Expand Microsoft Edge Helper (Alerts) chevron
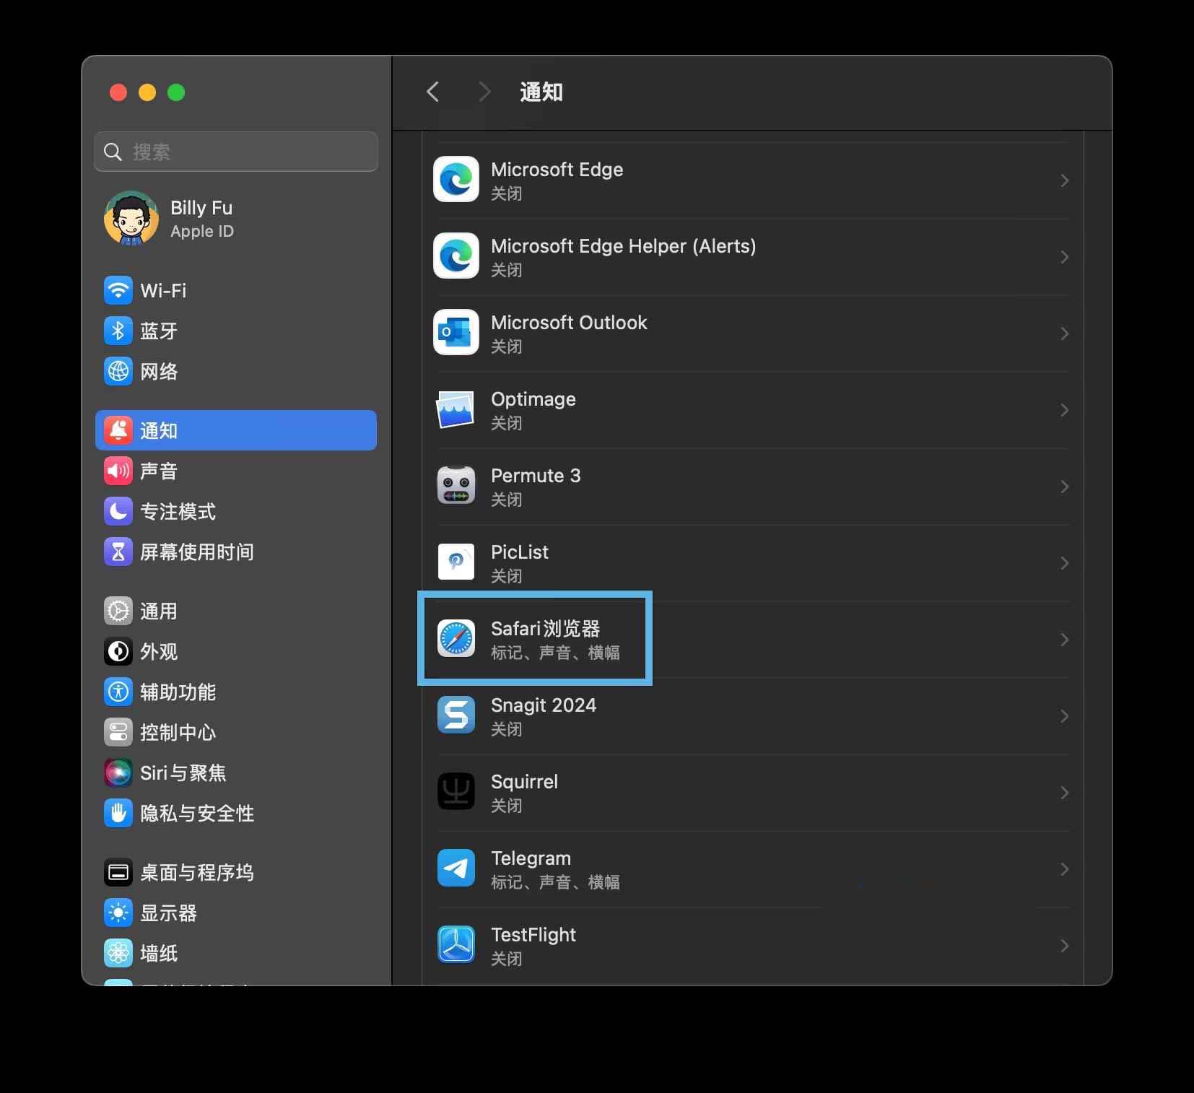This screenshot has width=1194, height=1093. [1064, 257]
